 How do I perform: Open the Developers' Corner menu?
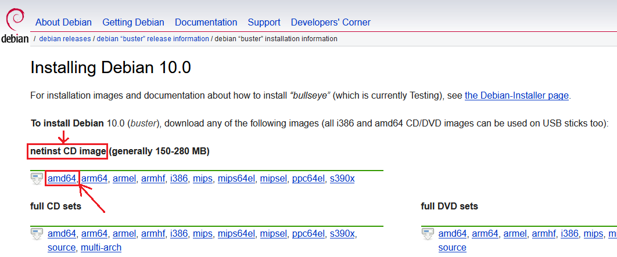pyautogui.click(x=331, y=23)
